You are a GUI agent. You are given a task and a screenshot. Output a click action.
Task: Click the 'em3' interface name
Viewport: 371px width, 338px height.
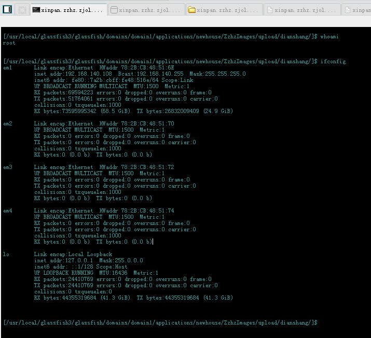click(x=8, y=167)
